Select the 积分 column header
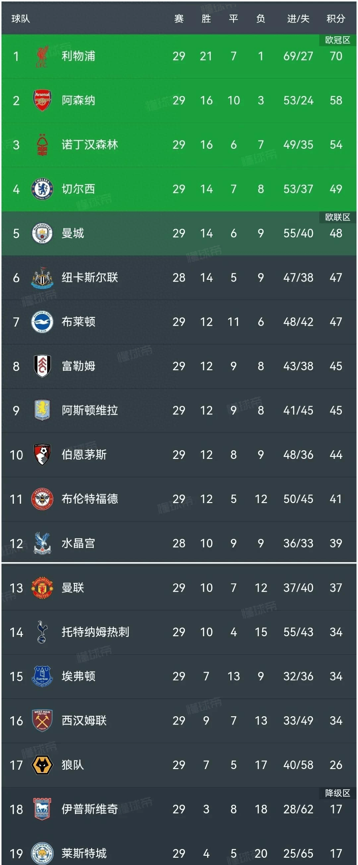The width and height of the screenshot is (358, 865). point(335,19)
